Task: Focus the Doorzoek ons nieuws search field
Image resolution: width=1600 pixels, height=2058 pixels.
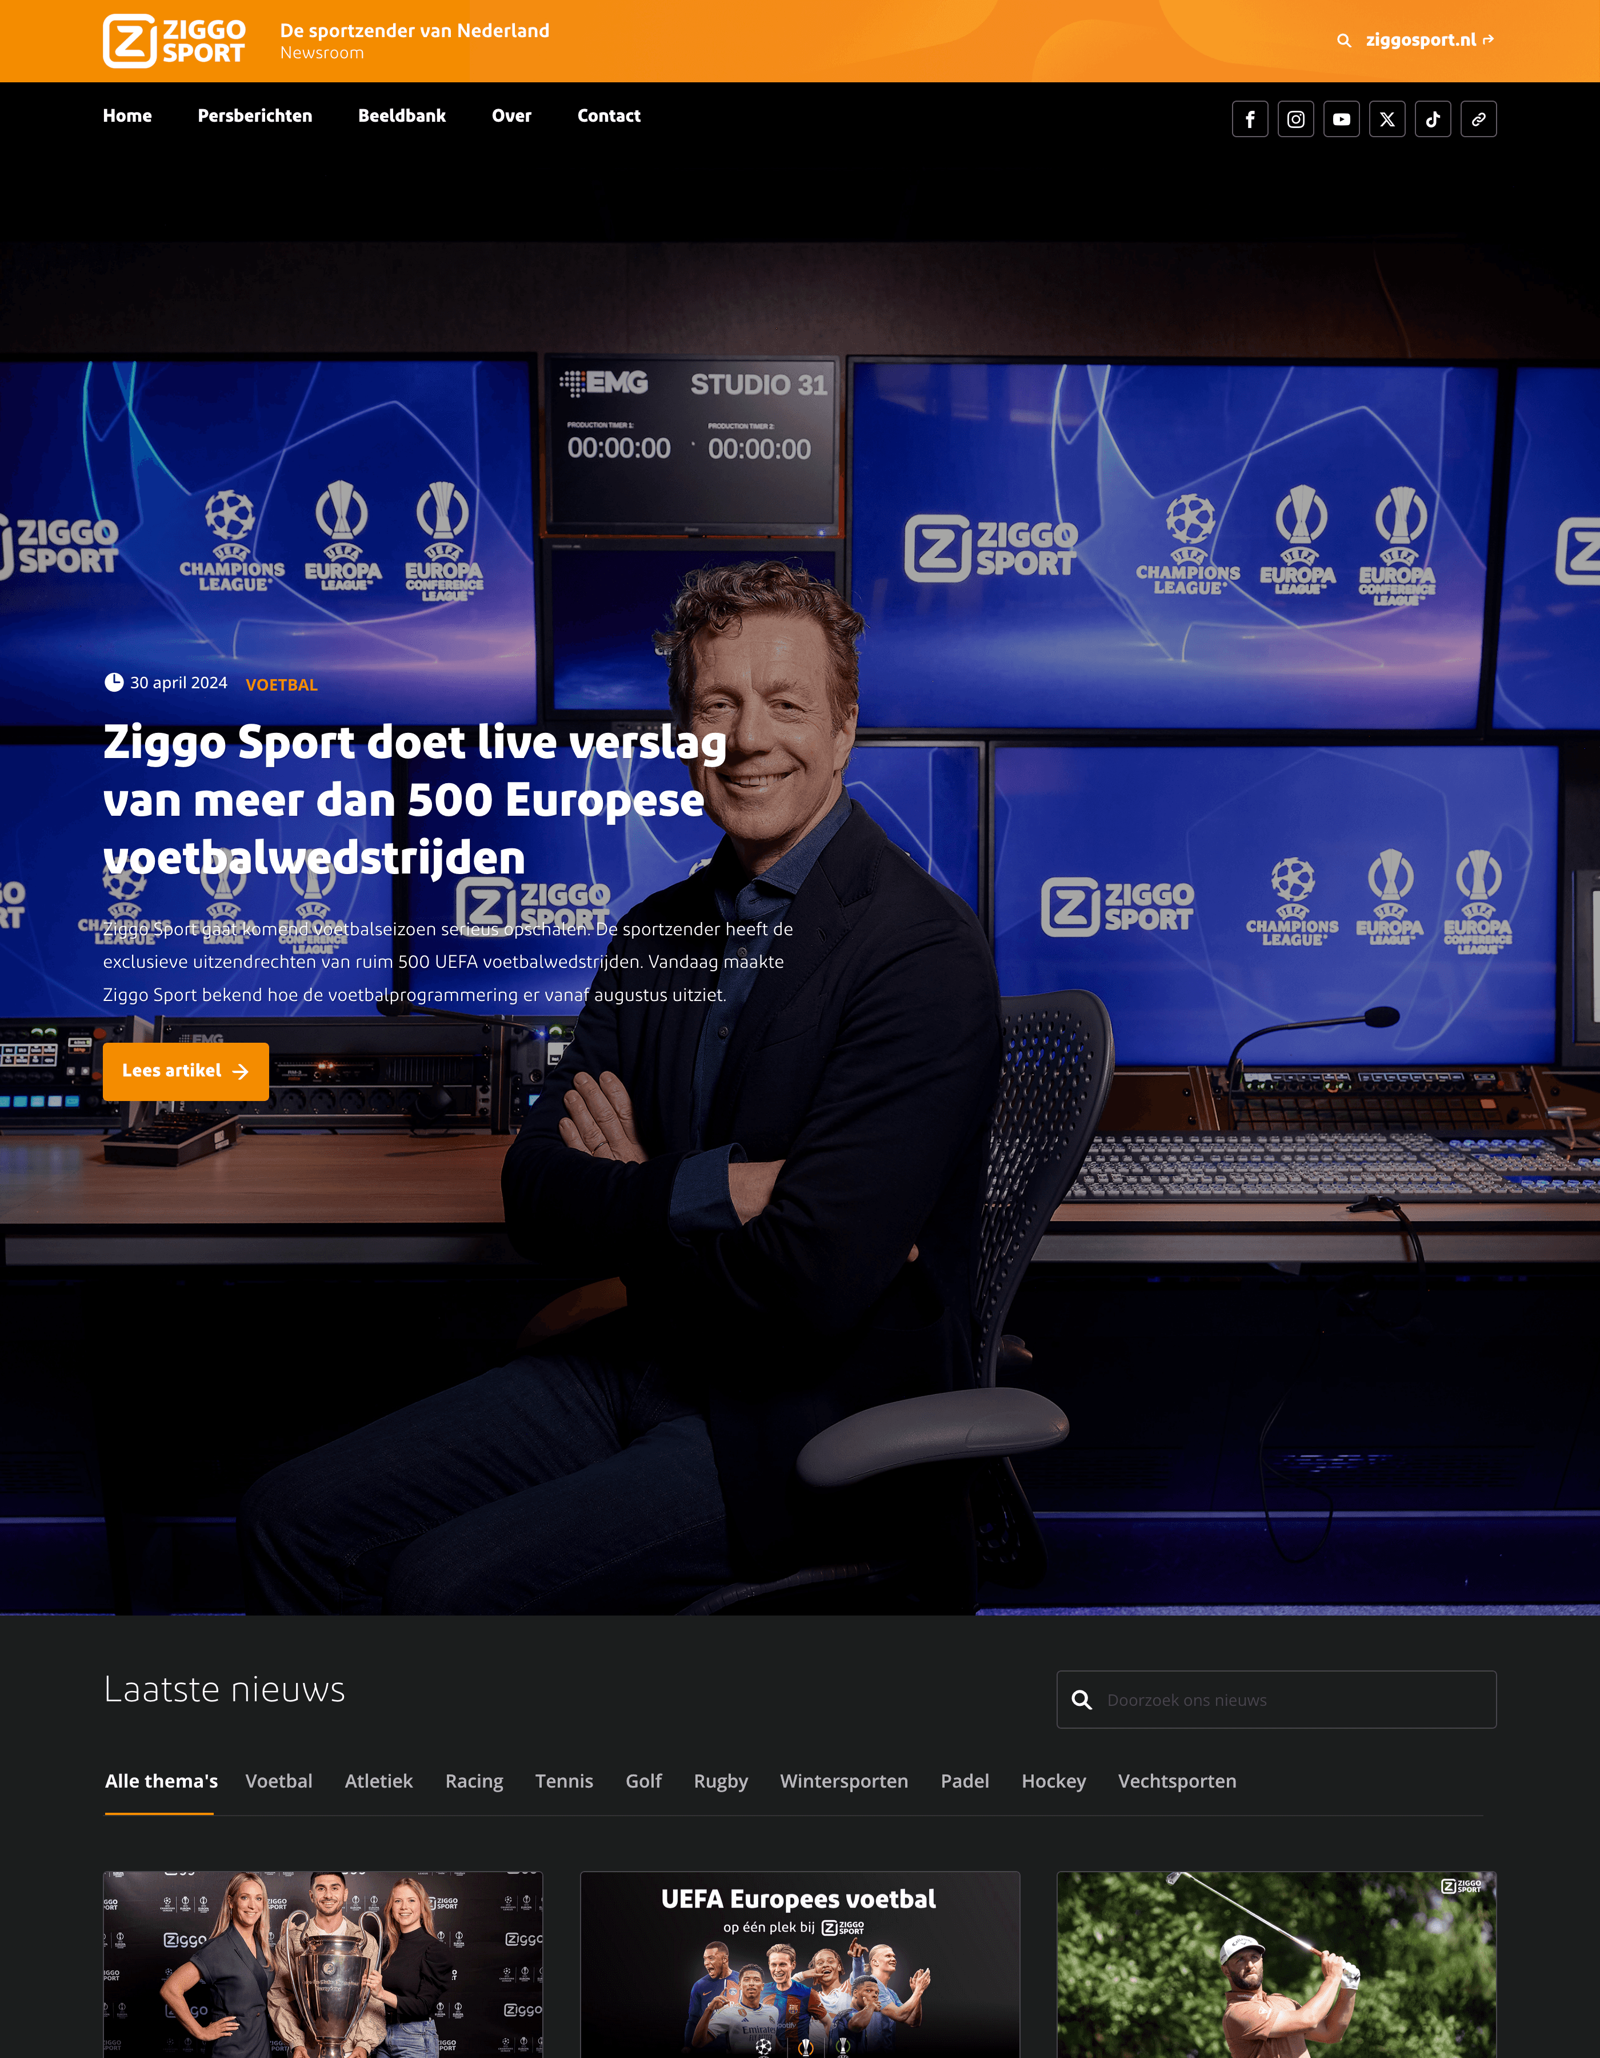Action: pyautogui.click(x=1276, y=1700)
